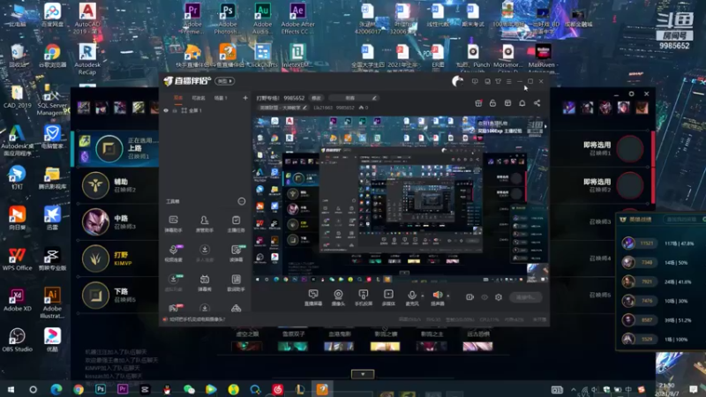Open OBS Studio desktop icon

(x=17, y=341)
